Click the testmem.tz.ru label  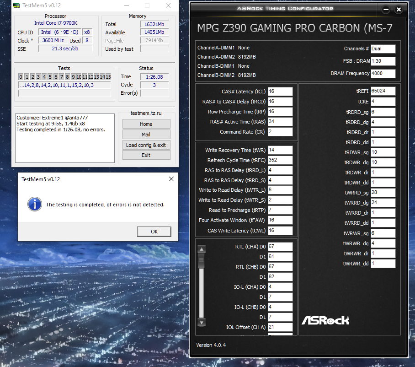pos(146,113)
